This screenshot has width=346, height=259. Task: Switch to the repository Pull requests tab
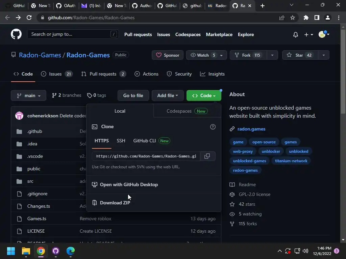tap(103, 74)
